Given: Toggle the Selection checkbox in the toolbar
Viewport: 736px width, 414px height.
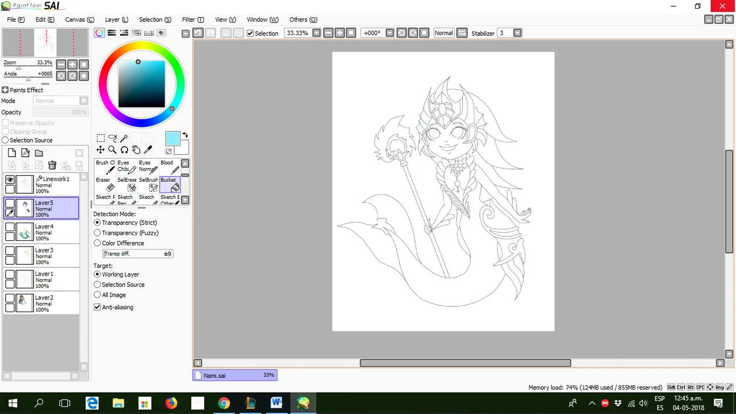Looking at the screenshot, I should tap(250, 33).
